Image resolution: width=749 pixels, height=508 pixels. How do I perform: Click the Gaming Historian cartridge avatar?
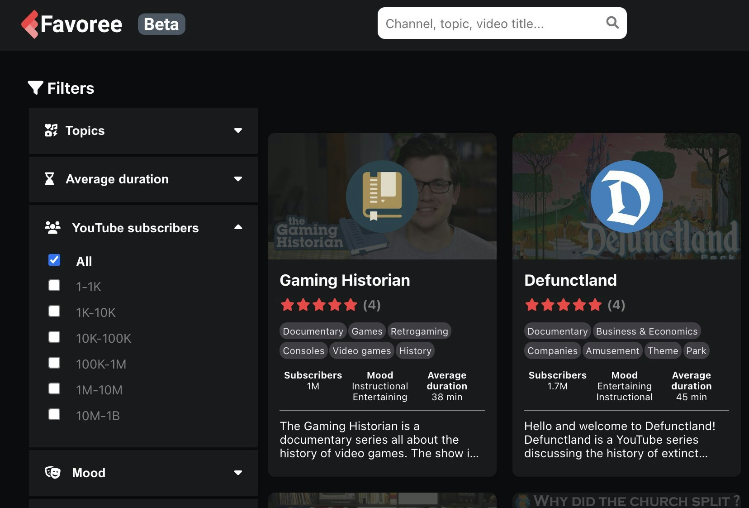(x=382, y=196)
